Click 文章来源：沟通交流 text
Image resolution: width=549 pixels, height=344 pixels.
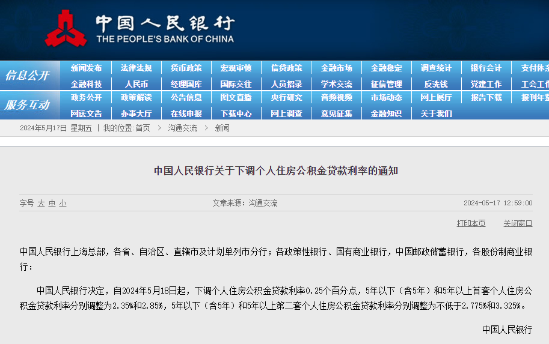(x=245, y=203)
